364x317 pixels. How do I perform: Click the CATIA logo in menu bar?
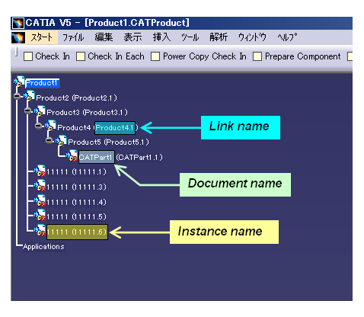(18, 37)
